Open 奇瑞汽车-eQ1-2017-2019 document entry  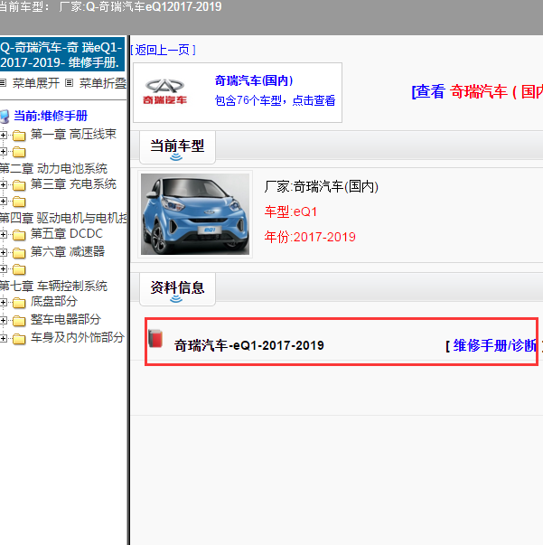tap(248, 345)
